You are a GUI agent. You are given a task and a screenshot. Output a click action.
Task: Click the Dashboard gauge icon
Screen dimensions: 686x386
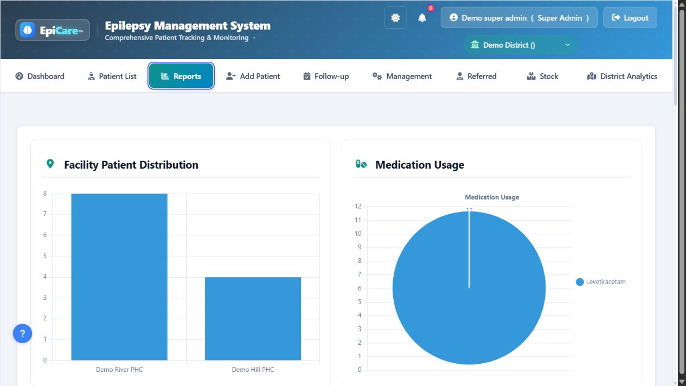[x=20, y=76]
